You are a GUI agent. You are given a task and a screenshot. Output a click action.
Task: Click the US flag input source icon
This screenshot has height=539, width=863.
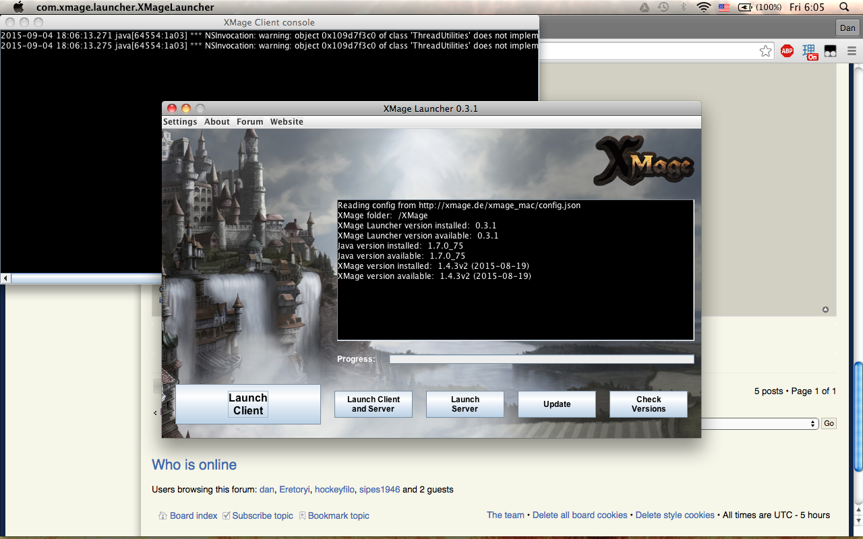coord(724,7)
